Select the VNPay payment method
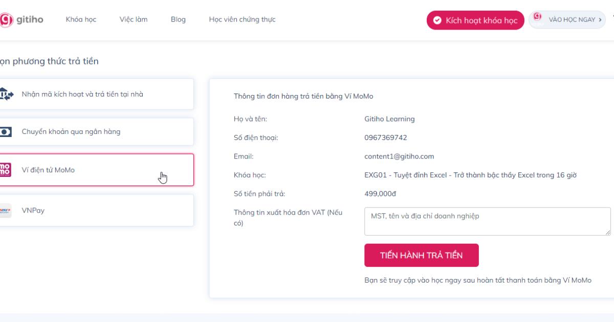The width and height of the screenshot is (614, 322). pos(97,210)
